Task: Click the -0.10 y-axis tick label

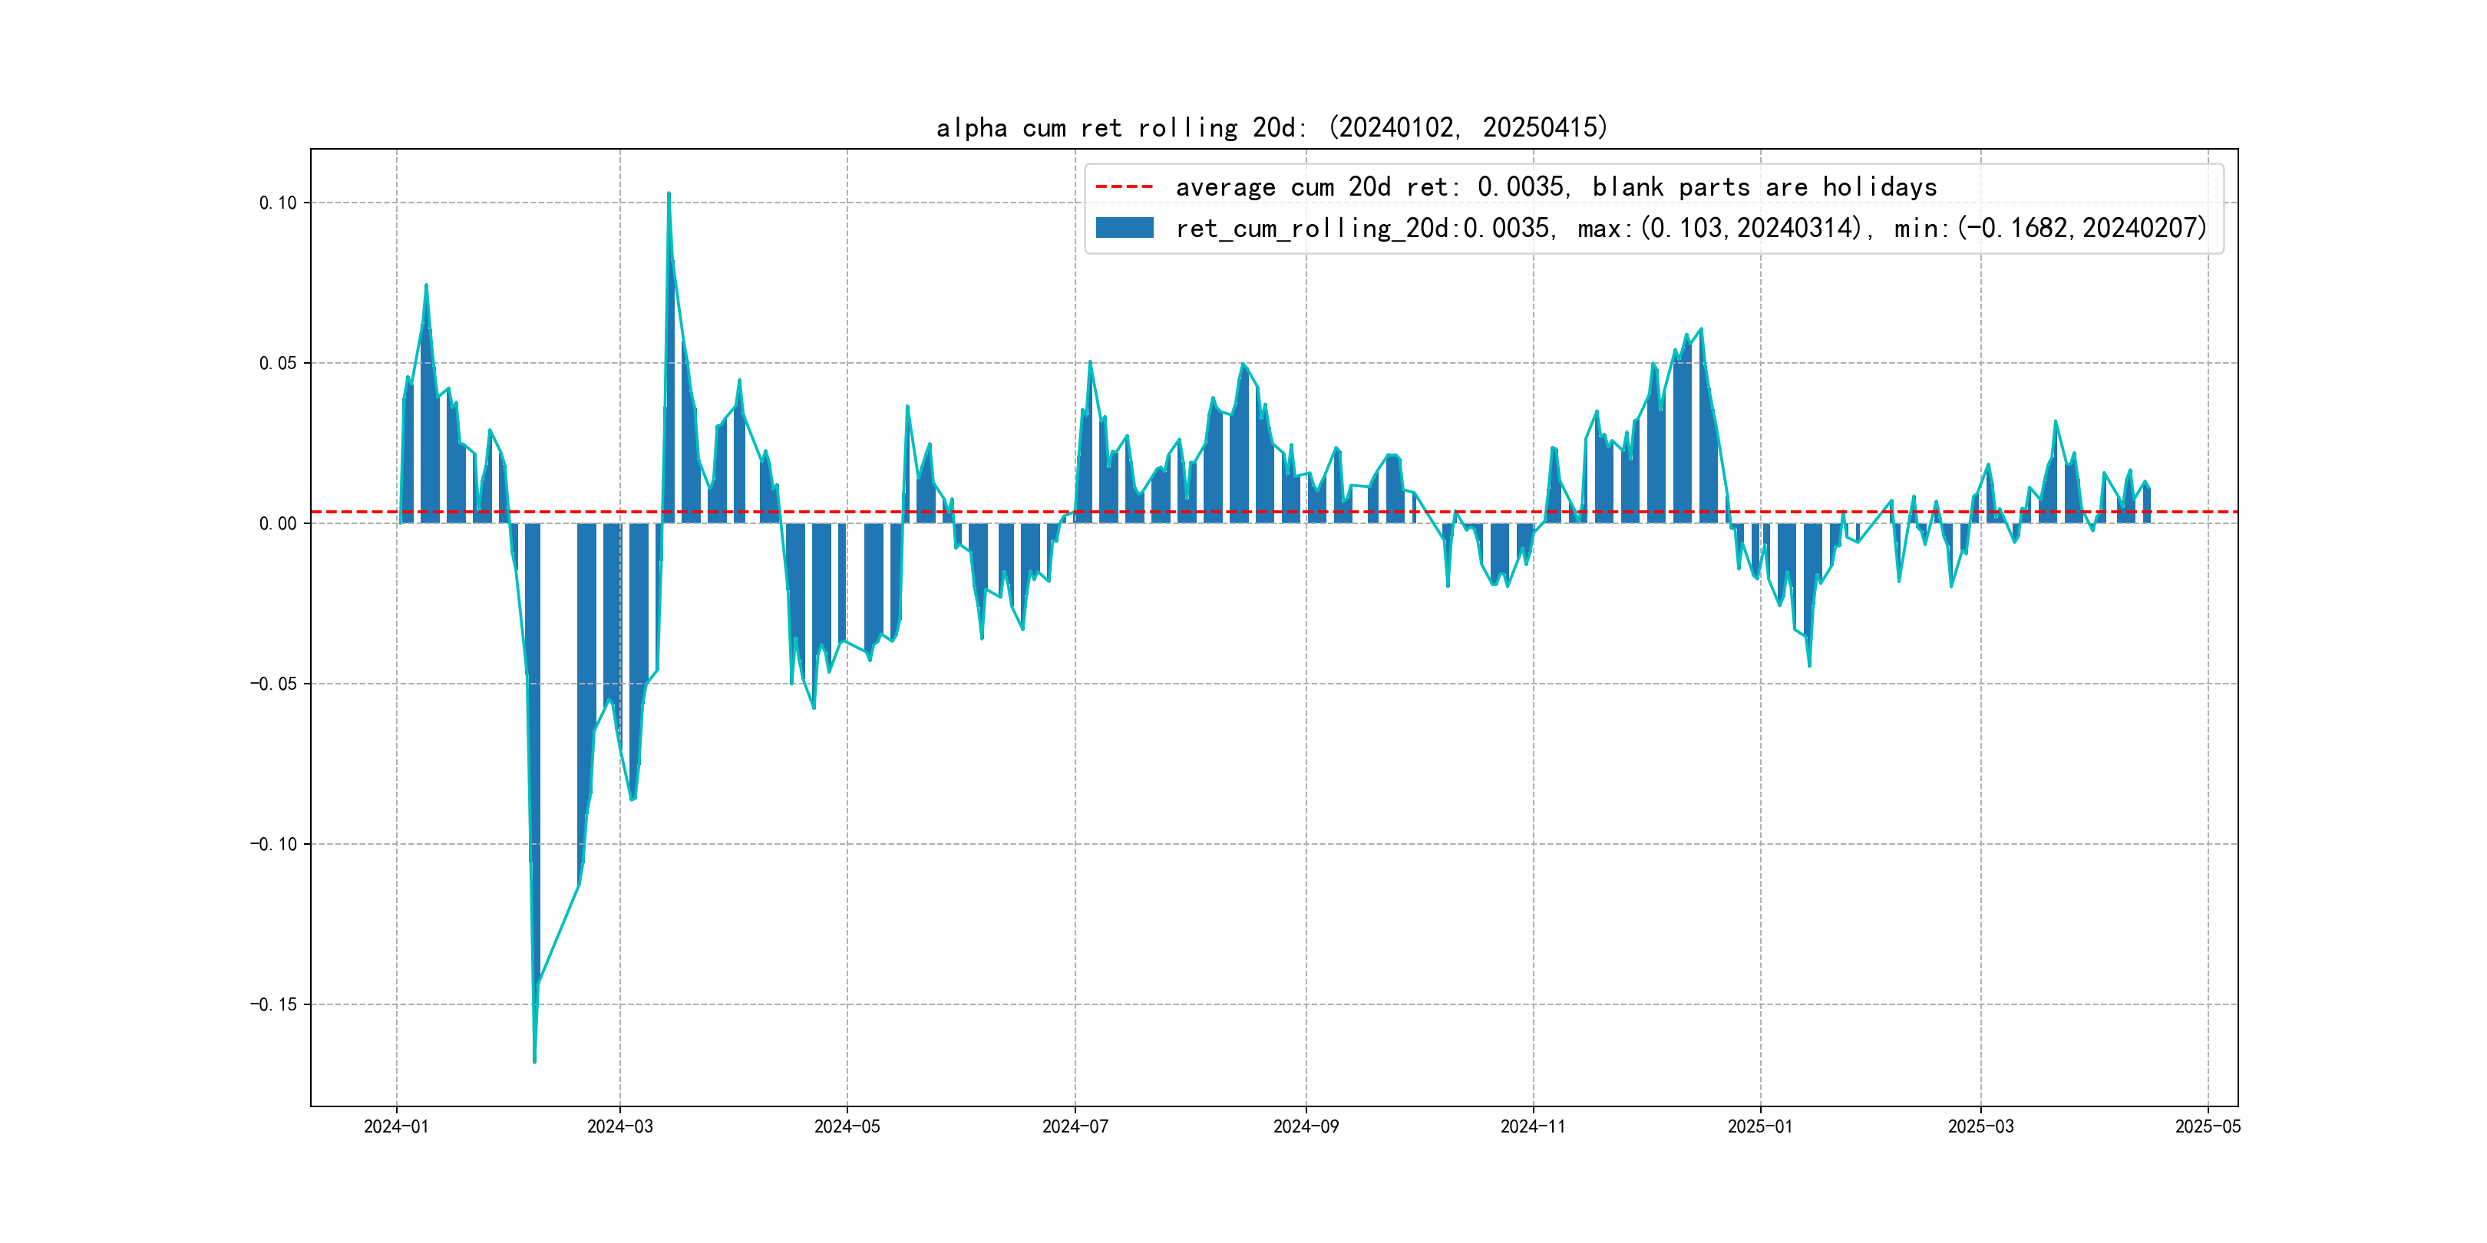Action: [273, 845]
